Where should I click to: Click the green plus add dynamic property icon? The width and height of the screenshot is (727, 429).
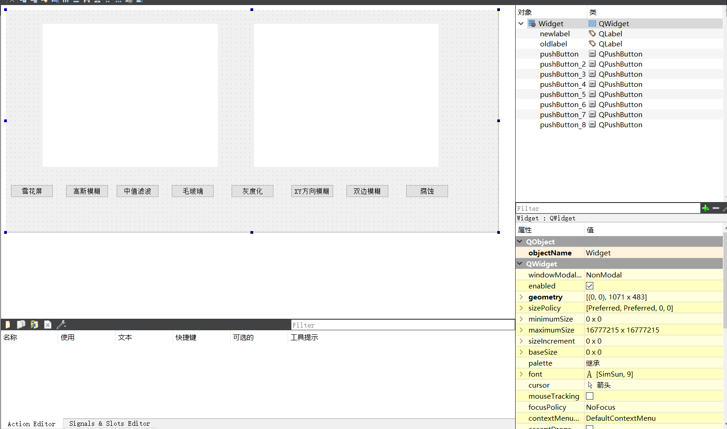pyautogui.click(x=705, y=208)
